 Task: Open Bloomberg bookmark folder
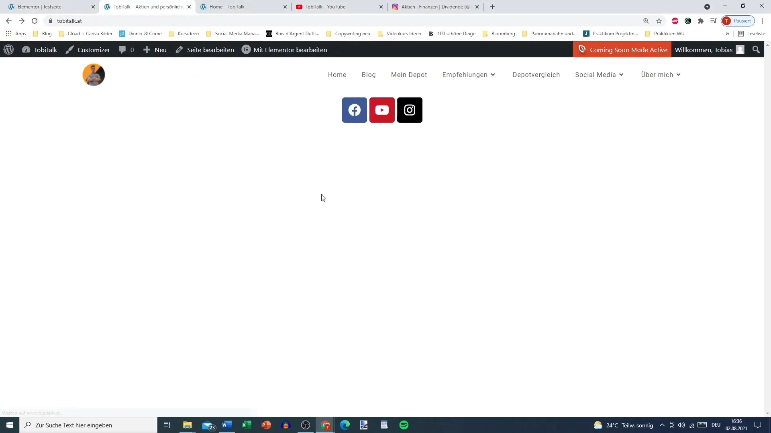(x=499, y=34)
